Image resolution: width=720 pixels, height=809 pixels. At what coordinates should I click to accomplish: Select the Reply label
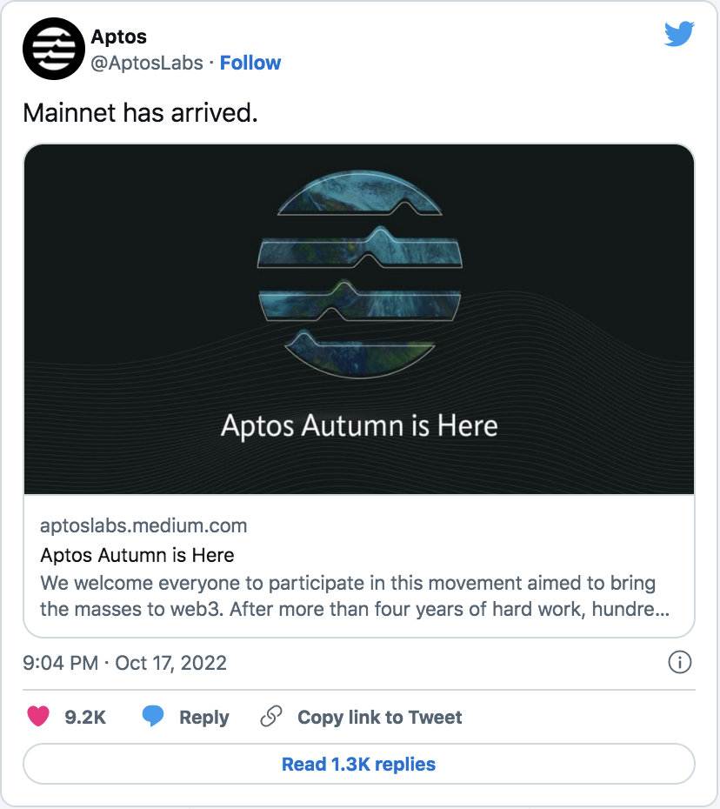(x=203, y=718)
